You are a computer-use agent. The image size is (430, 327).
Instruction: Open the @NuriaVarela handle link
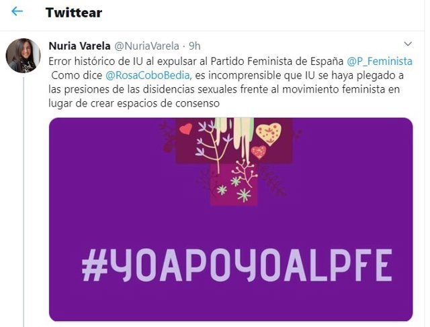pyautogui.click(x=146, y=46)
